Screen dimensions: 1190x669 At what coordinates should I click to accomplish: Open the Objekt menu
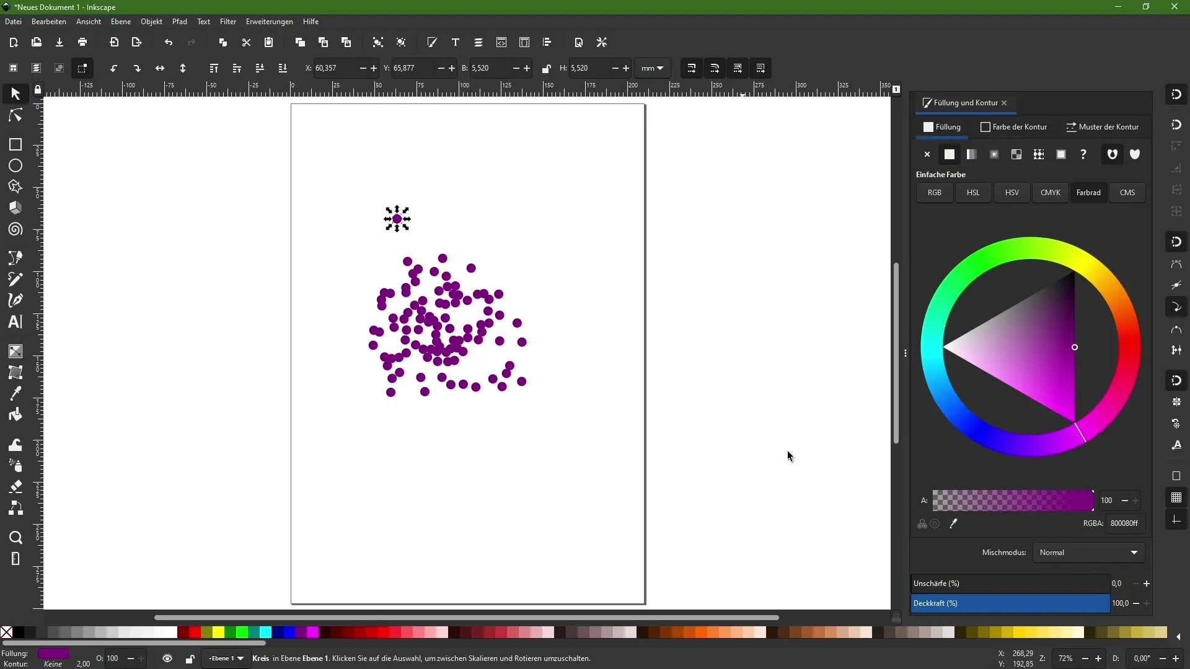151,22
